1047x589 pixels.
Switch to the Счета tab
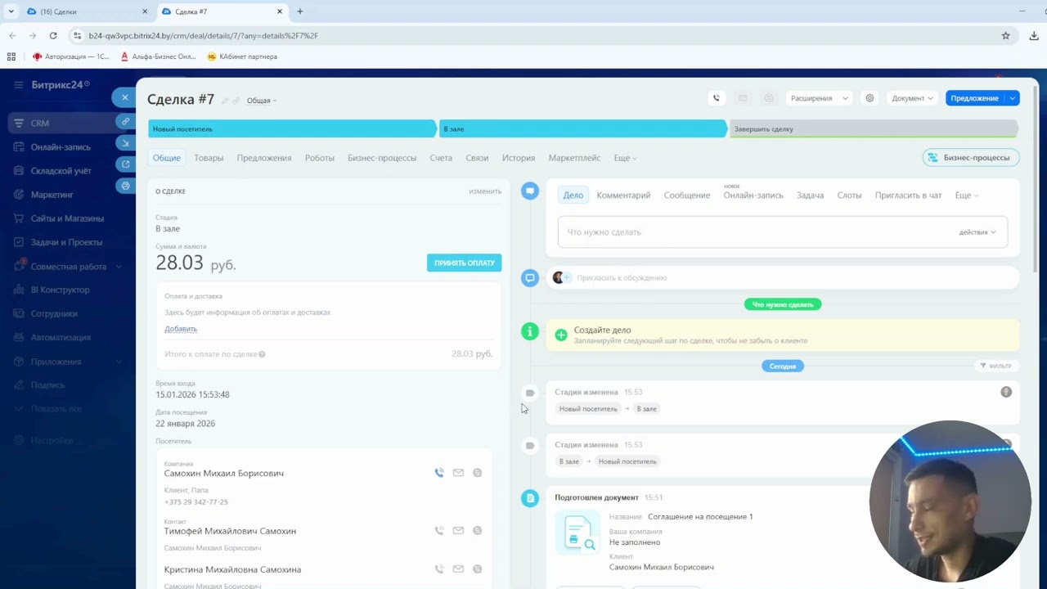click(441, 158)
